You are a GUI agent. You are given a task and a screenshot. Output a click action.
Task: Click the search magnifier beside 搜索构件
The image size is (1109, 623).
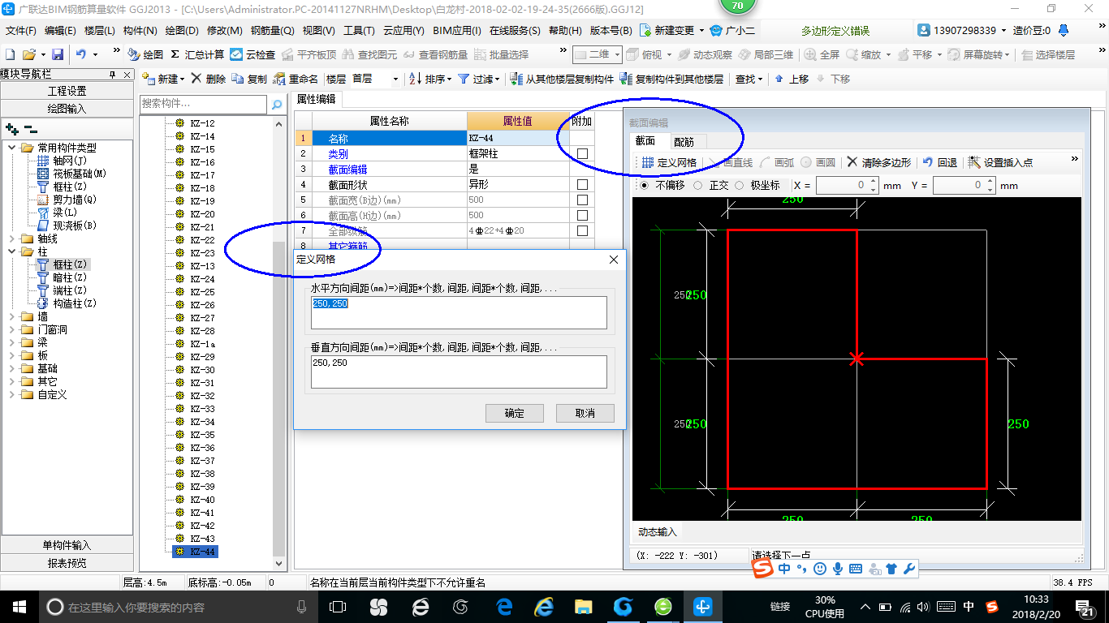click(277, 105)
